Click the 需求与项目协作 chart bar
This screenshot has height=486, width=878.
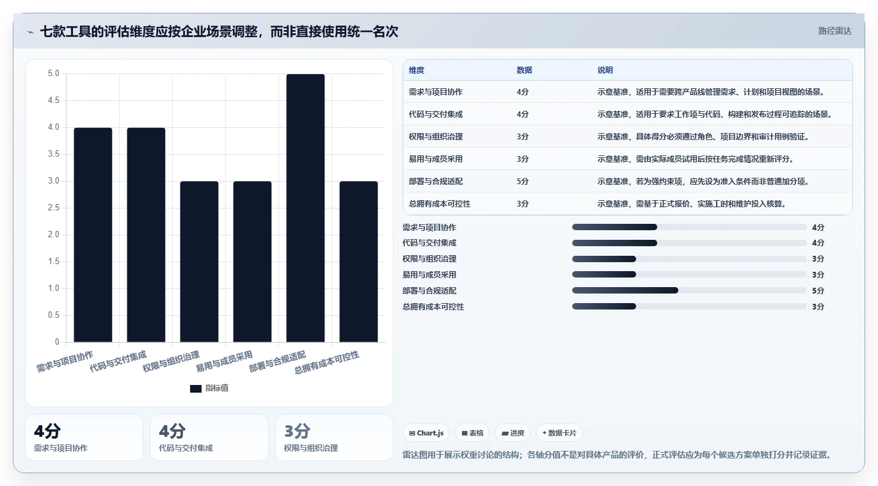(x=93, y=235)
